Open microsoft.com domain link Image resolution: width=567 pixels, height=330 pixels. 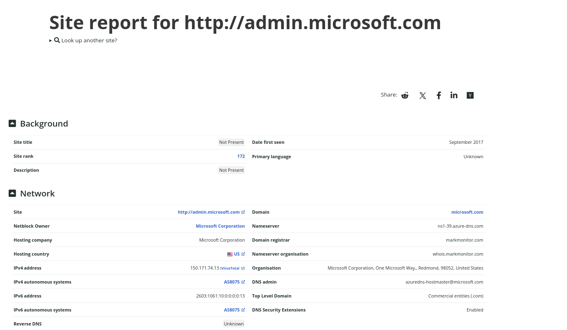[x=467, y=212]
